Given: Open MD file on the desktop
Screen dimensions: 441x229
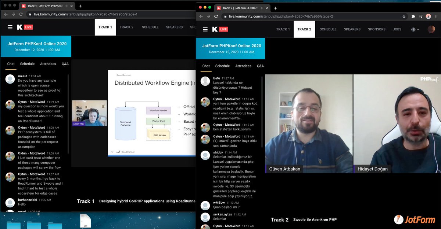Looking at the screenshot, I should tap(85, 221).
